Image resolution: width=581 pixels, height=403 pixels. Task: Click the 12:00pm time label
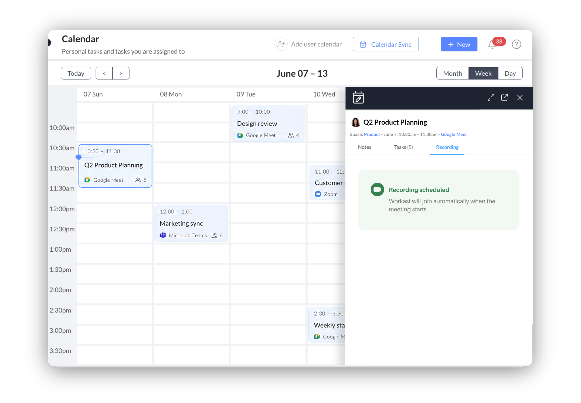click(62, 209)
